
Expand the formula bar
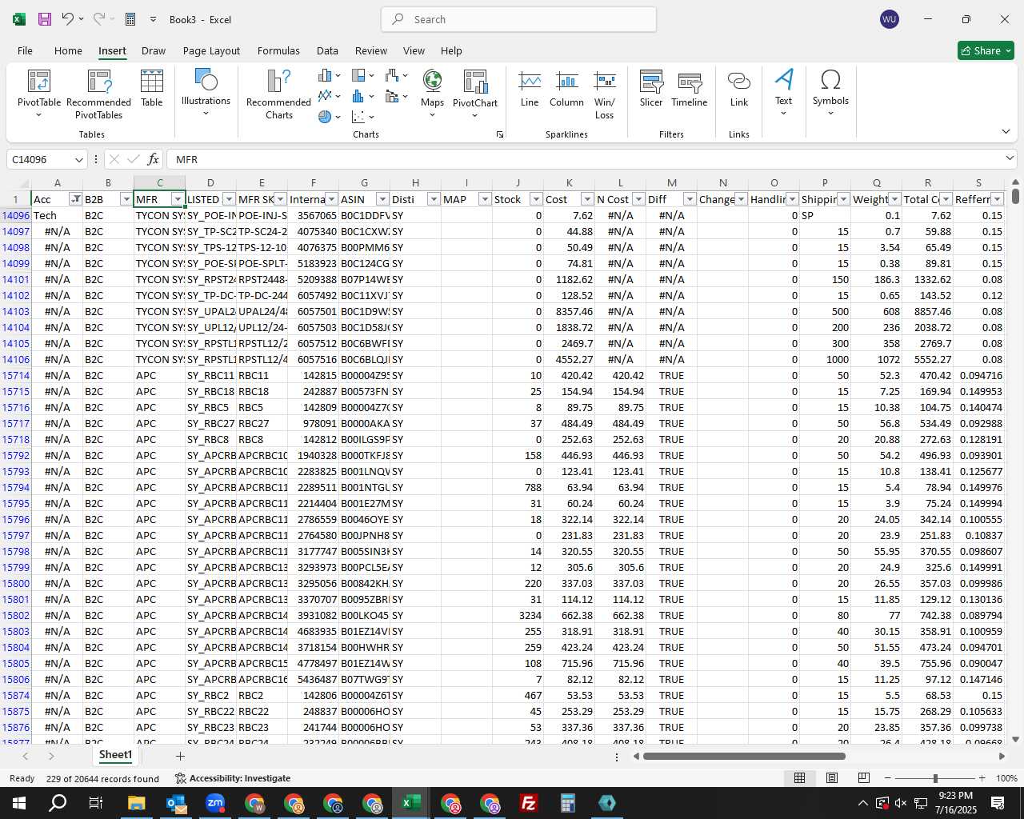pyautogui.click(x=1010, y=158)
